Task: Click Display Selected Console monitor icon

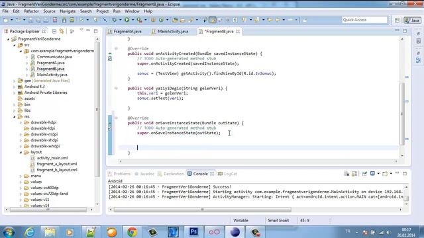Action: tap(372, 173)
